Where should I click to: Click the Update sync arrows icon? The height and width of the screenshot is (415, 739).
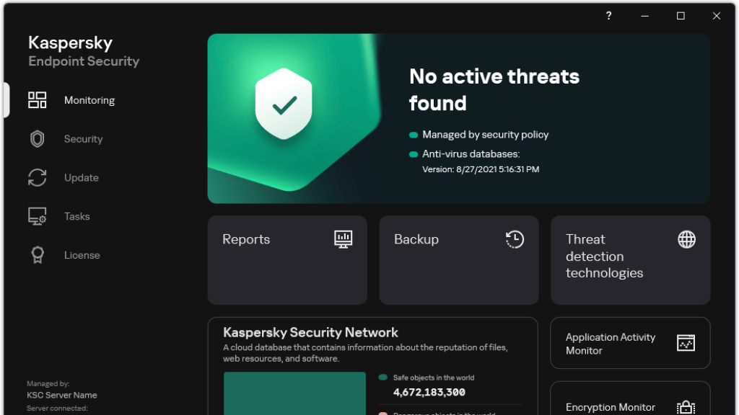point(38,177)
